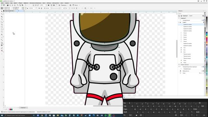Open the Растровые изображения menu

[35, 3]
